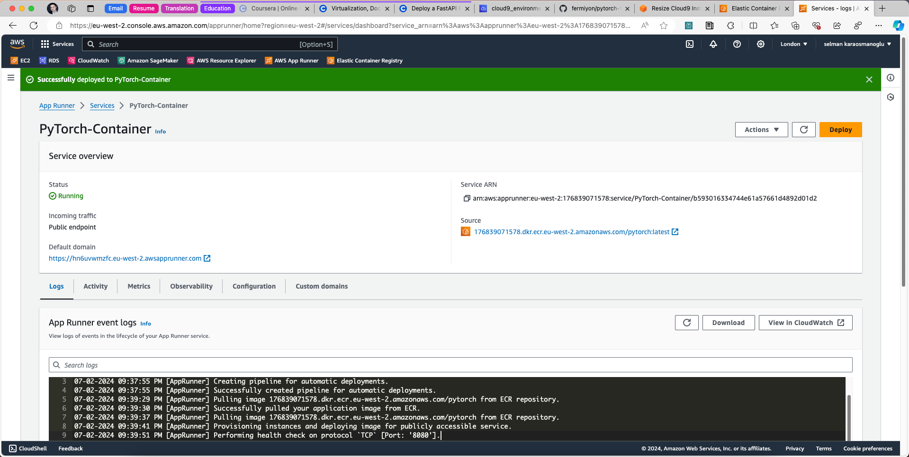Switch to the Metrics tab

[139, 286]
